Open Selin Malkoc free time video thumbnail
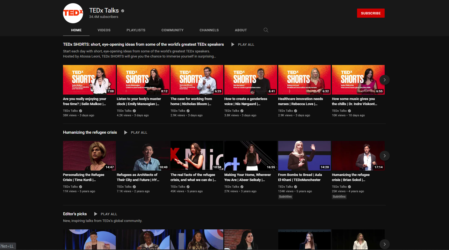 (89, 80)
